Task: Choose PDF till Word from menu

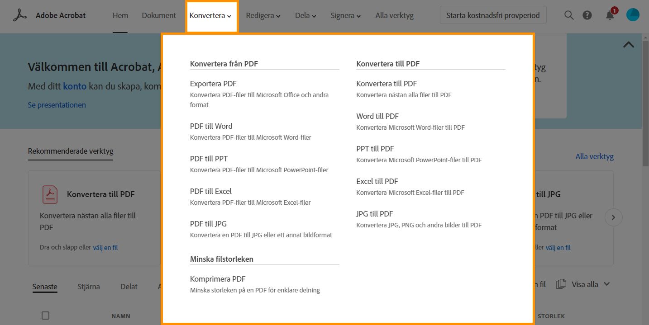Action: 211,126
